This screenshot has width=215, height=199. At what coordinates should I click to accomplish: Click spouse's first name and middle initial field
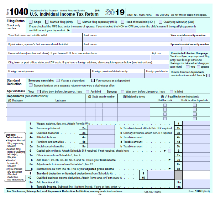[x=44, y=48]
